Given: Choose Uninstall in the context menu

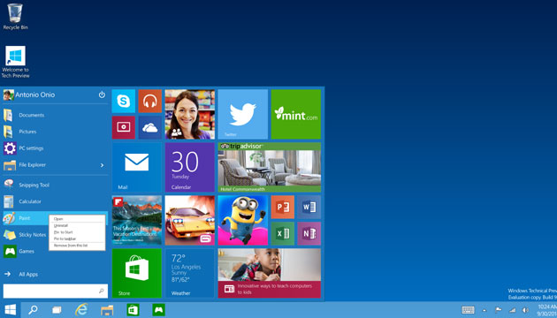Looking at the screenshot, I should 77,225.
